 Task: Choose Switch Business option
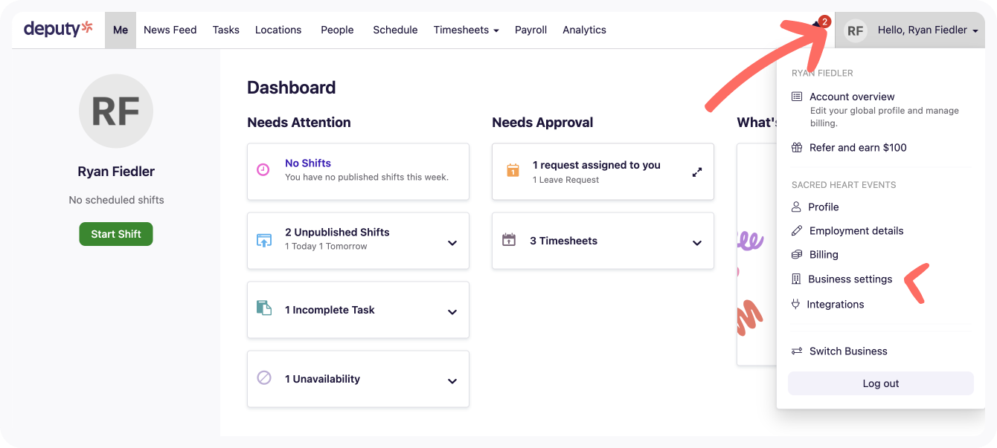point(847,351)
